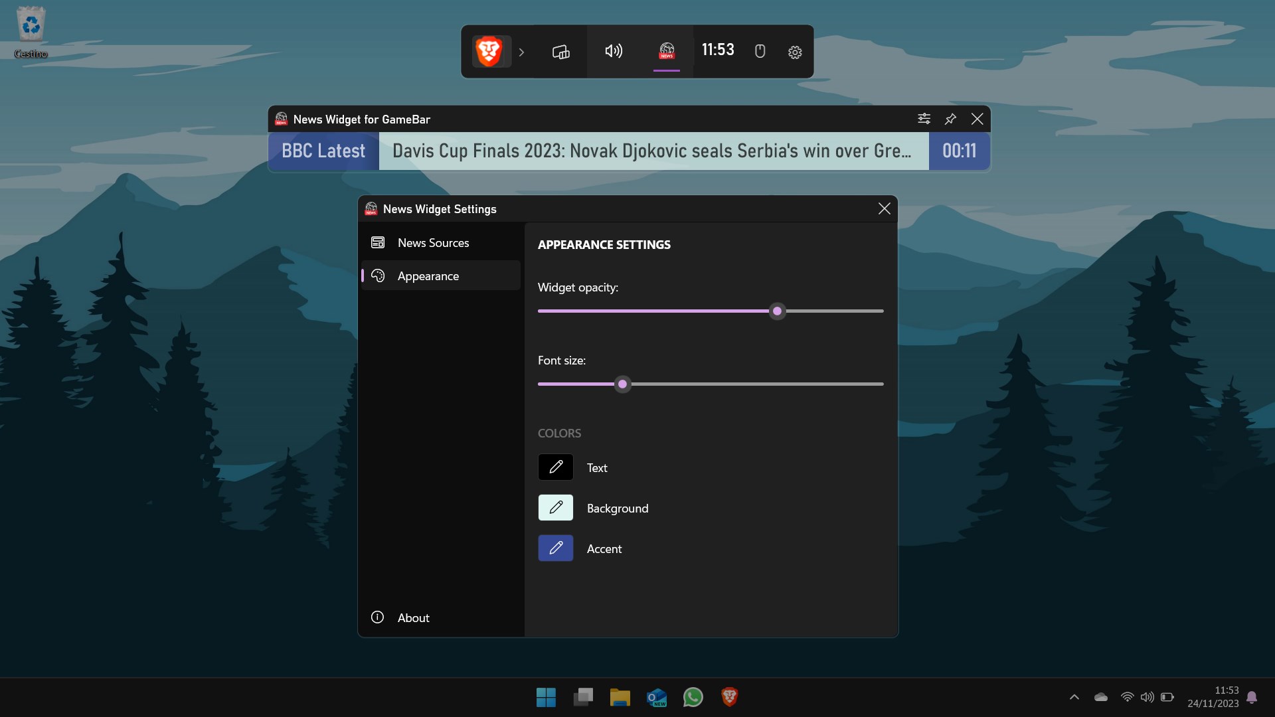1275x717 pixels.
Task: Open the About section
Action: tap(413, 618)
